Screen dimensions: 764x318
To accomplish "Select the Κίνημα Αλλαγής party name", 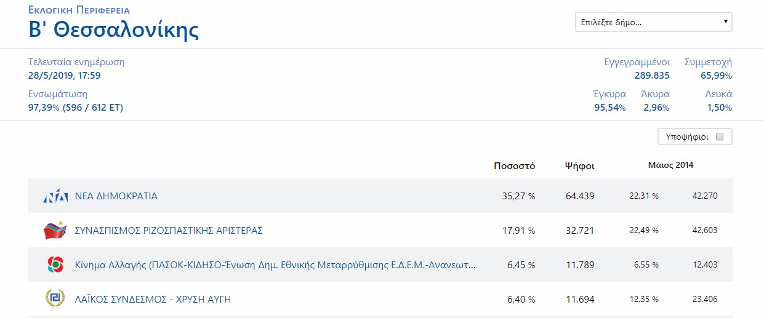I will point(275,265).
